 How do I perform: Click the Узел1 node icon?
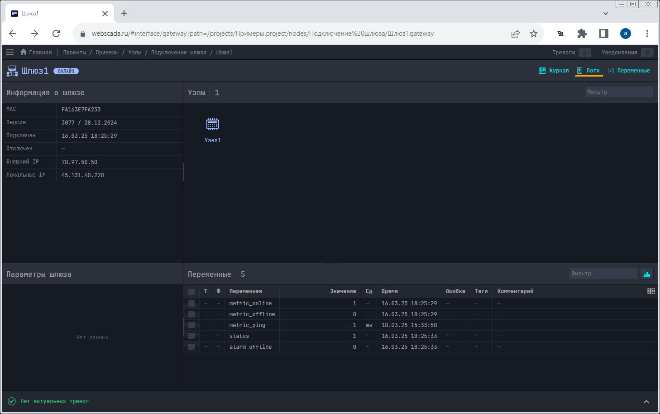(x=212, y=125)
